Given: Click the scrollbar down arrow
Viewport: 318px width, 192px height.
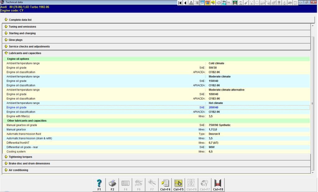Looking at the screenshot, I should tap(312, 172).
